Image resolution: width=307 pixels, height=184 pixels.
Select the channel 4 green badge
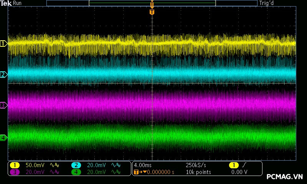(76, 172)
